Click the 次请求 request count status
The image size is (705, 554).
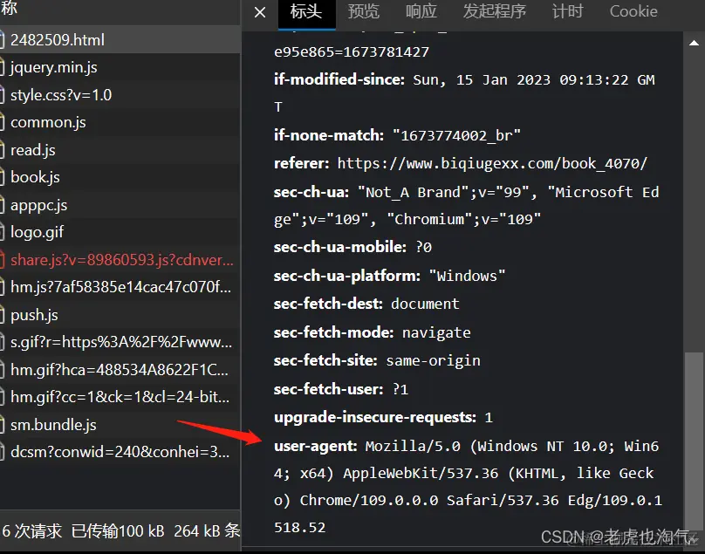click(x=32, y=531)
